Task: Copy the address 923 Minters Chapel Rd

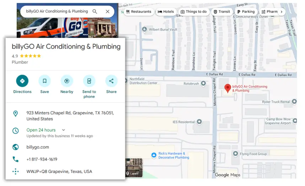Action: [x=70, y=116]
